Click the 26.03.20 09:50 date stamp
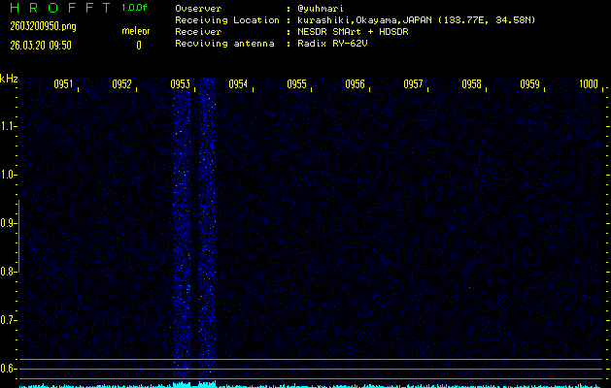 point(41,45)
